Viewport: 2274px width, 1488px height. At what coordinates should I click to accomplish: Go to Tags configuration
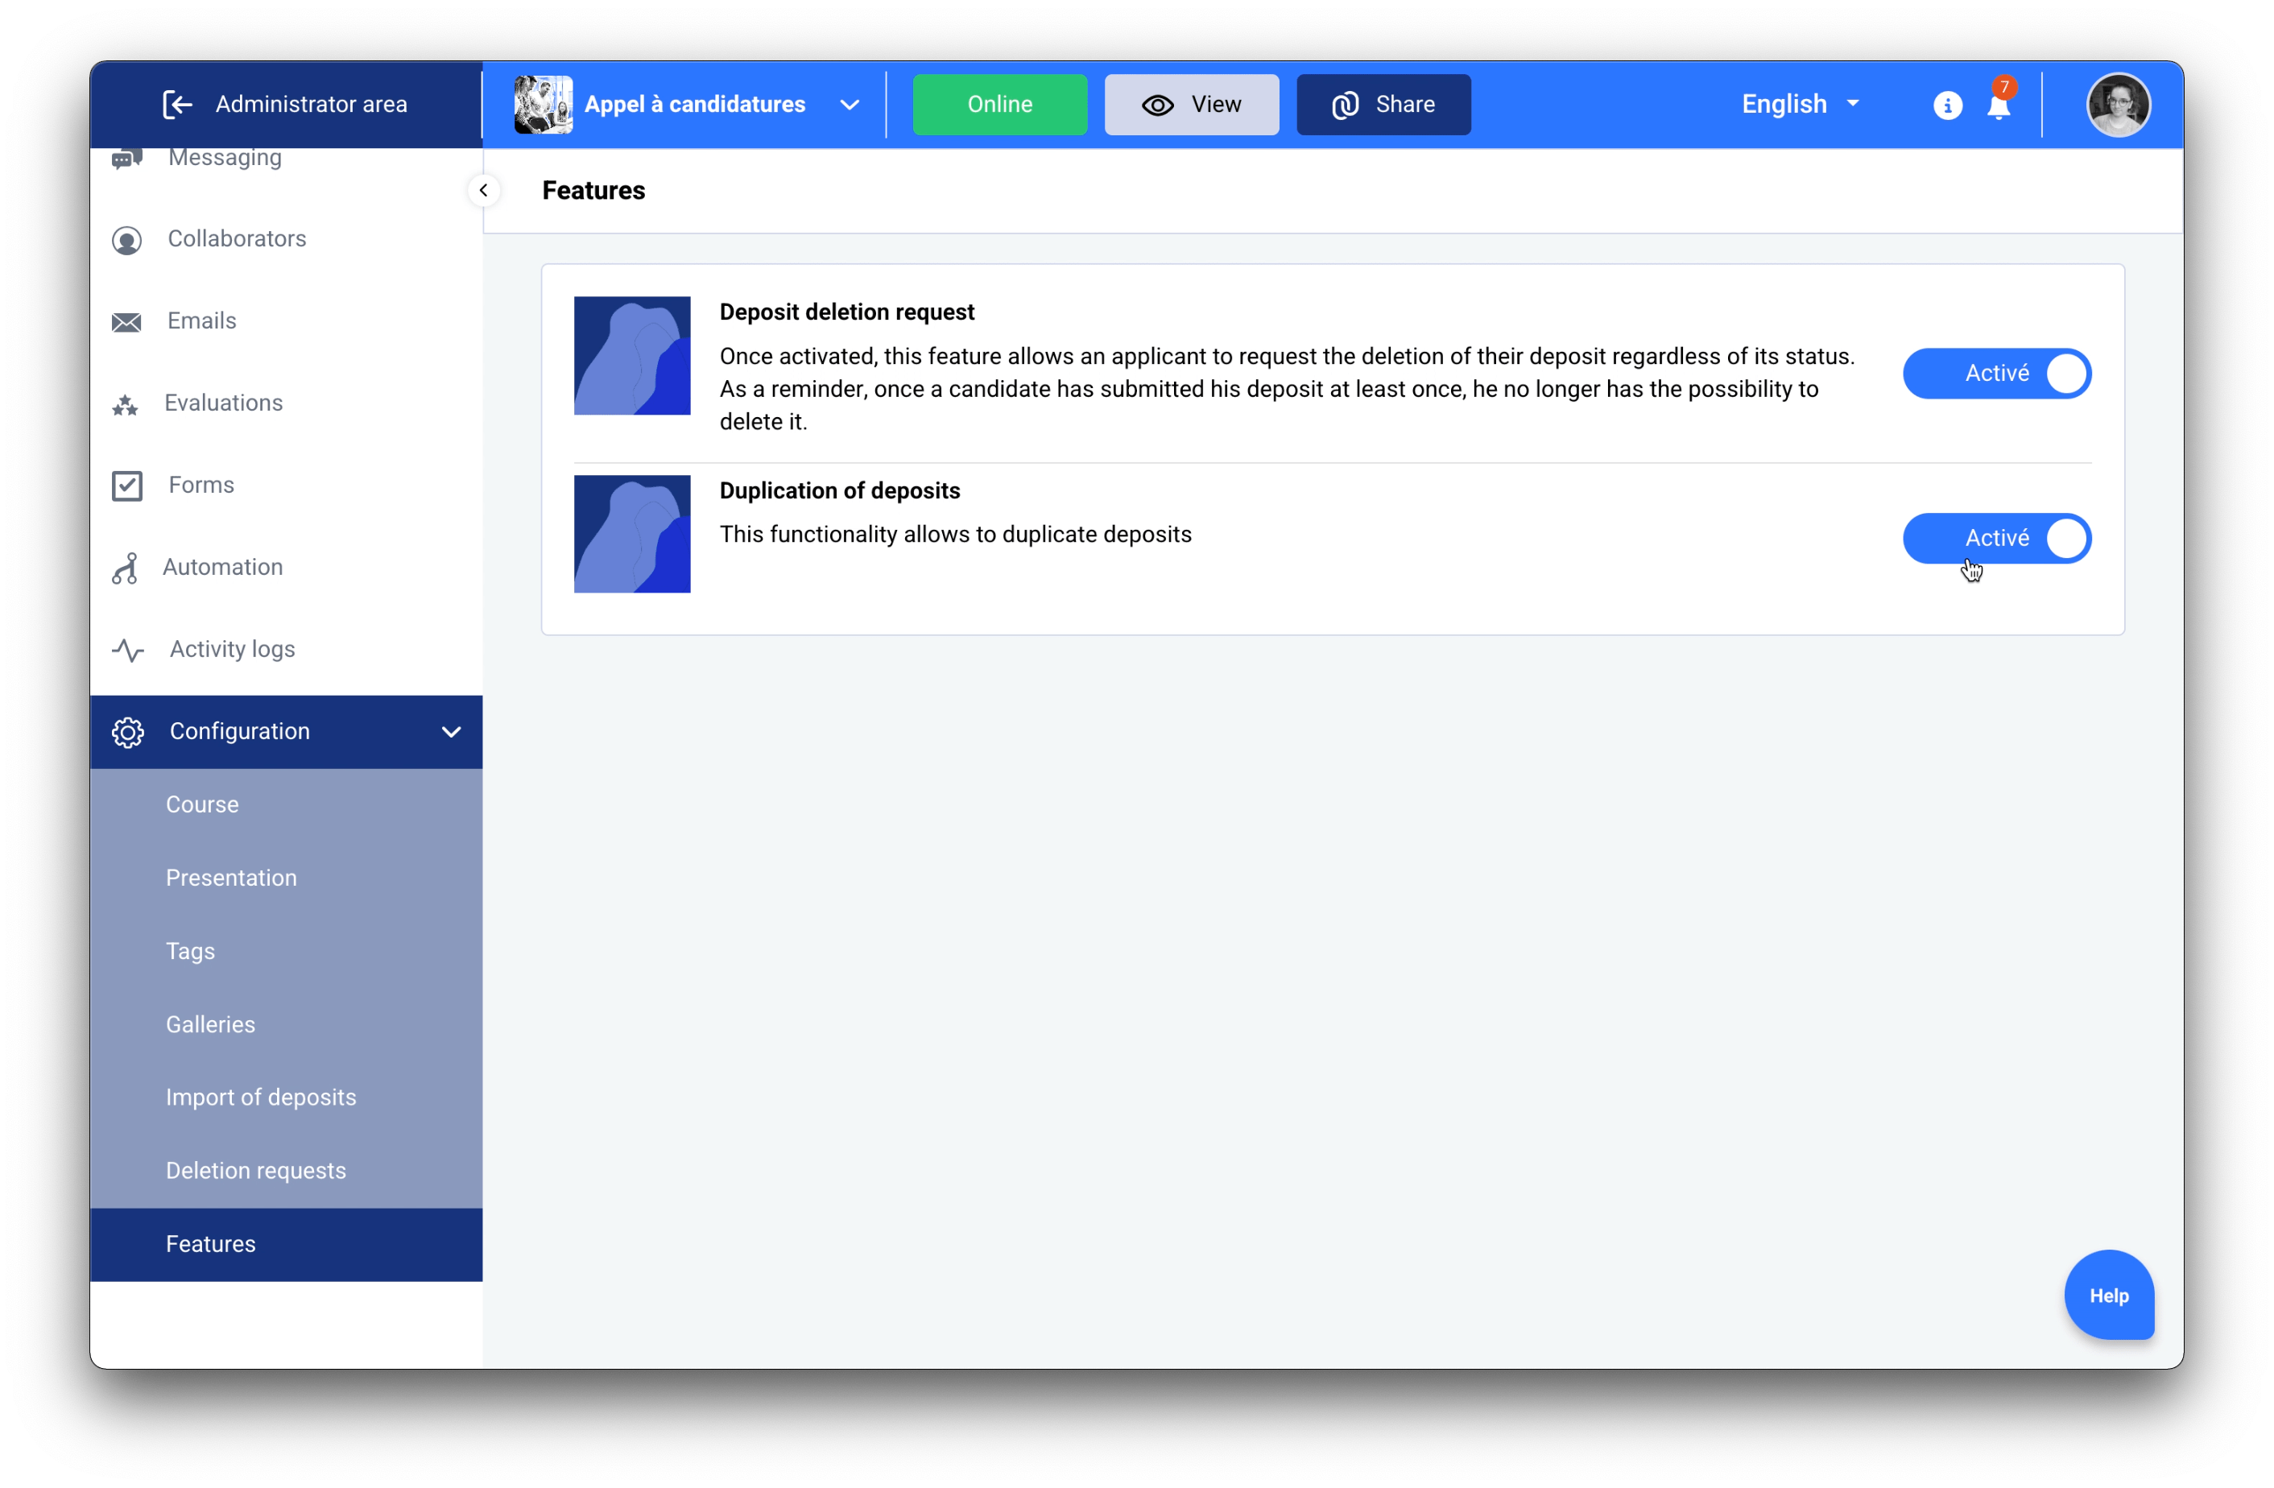[286, 952]
